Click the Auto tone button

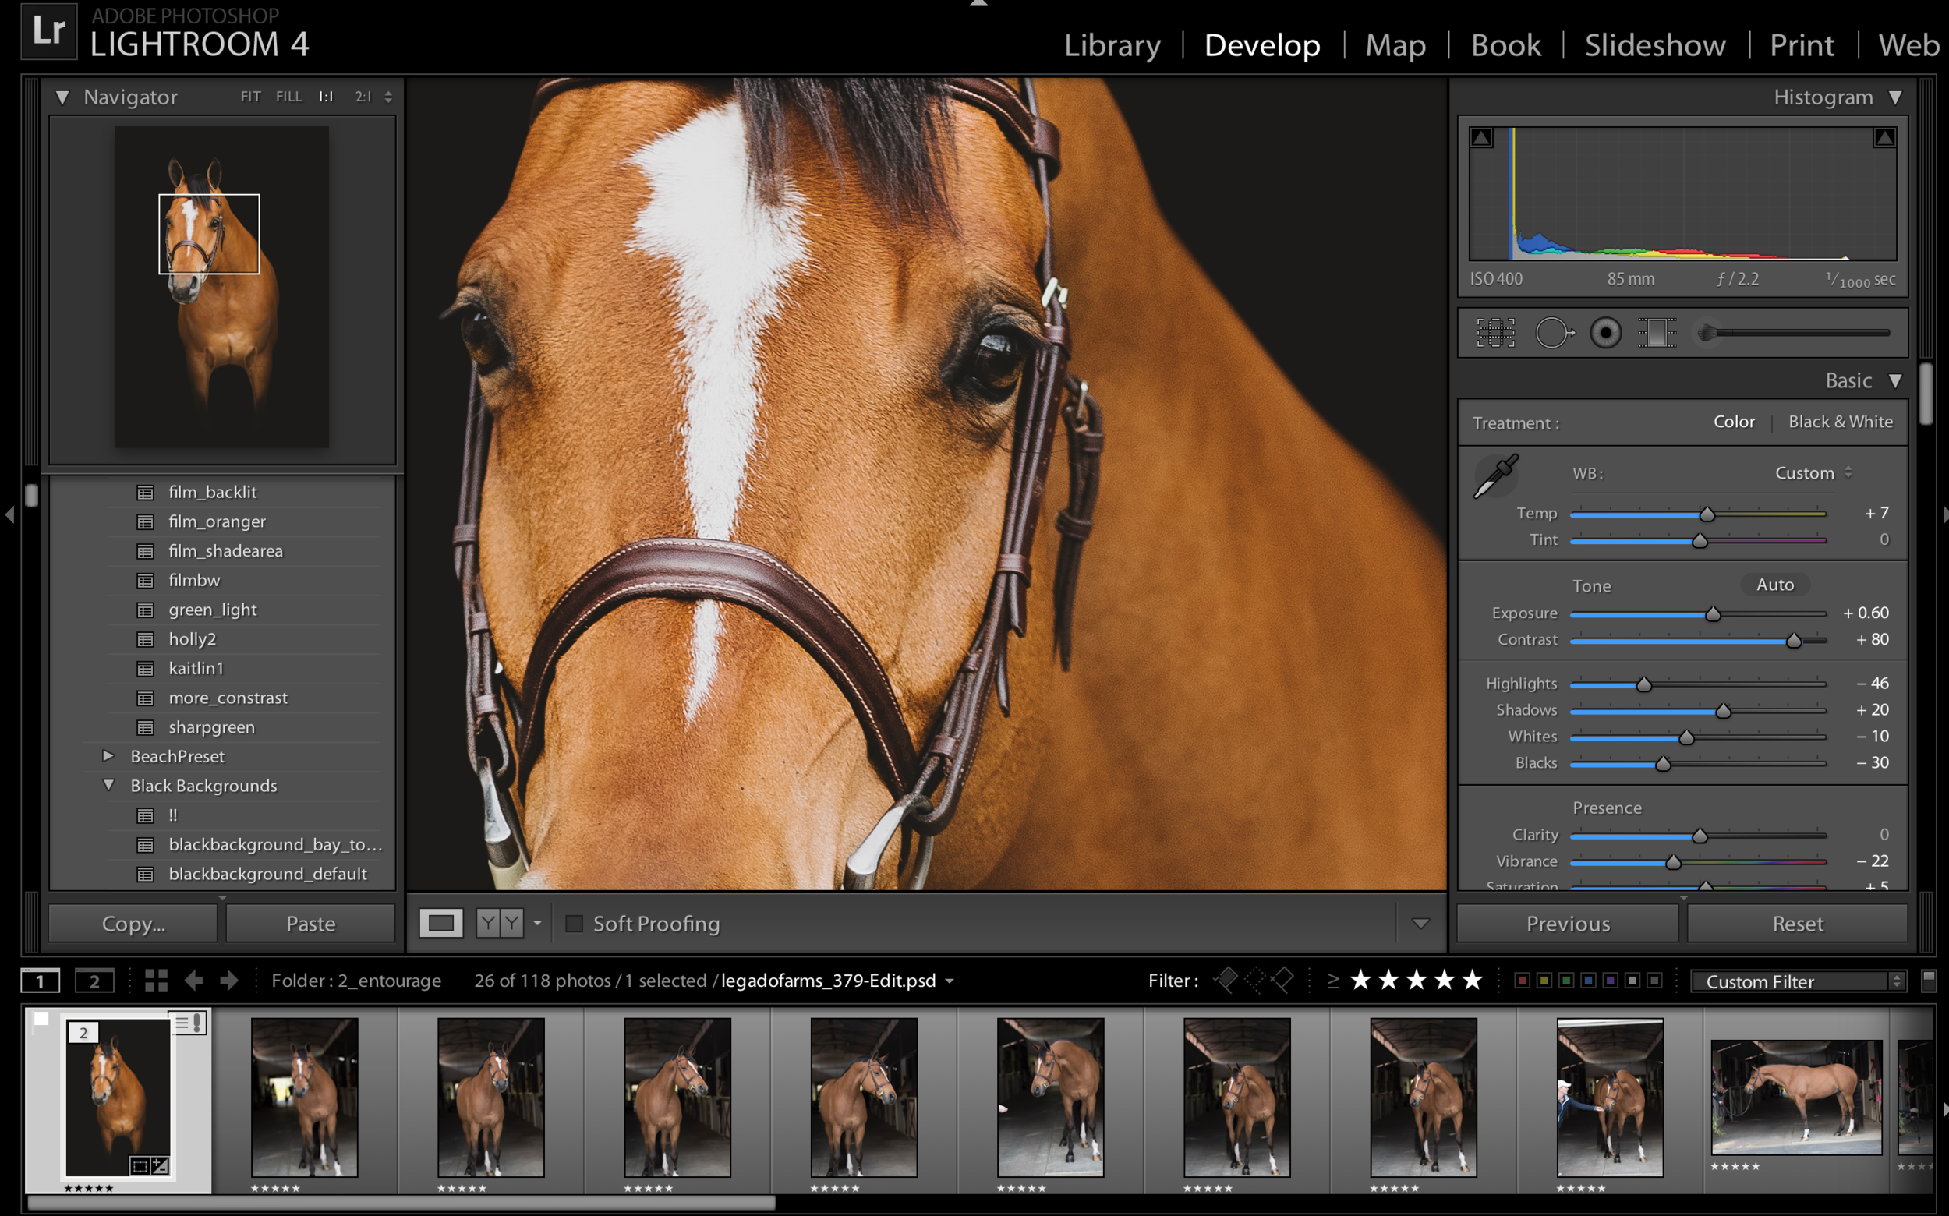tap(1774, 585)
